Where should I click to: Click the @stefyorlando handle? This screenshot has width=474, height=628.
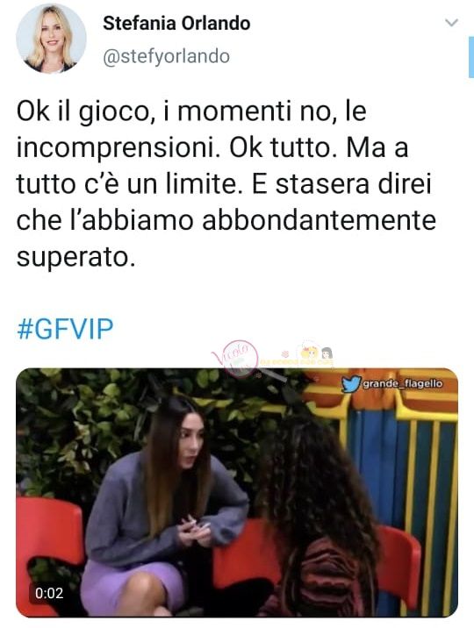166,56
